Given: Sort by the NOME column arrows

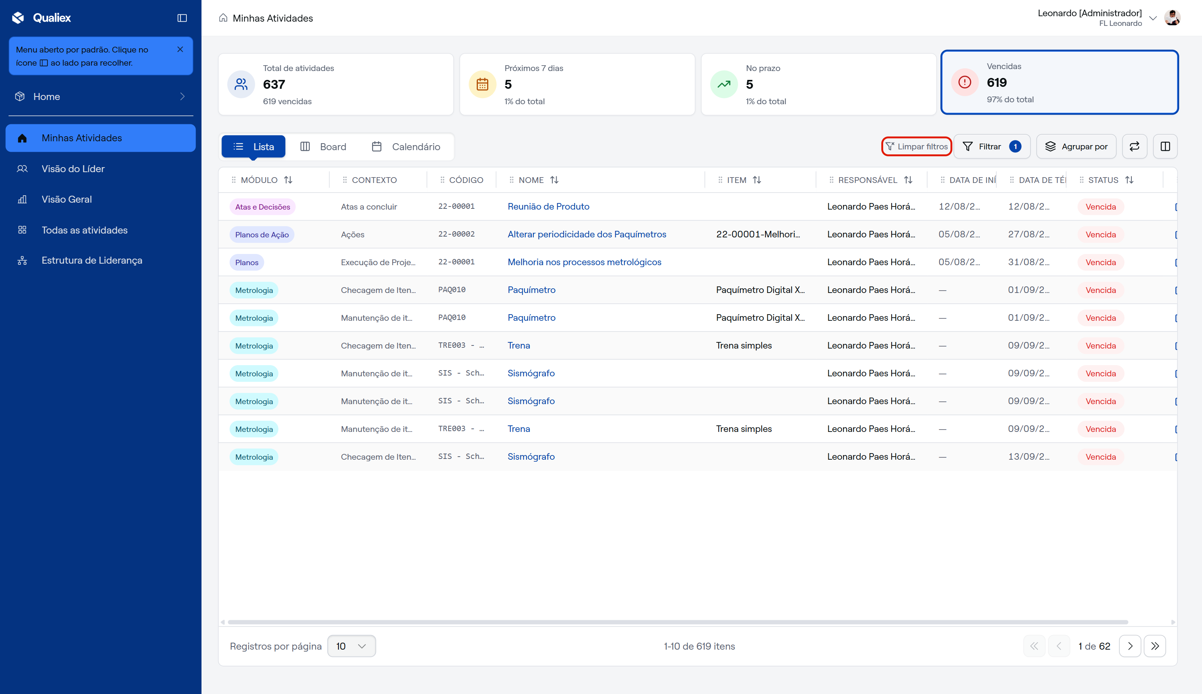Looking at the screenshot, I should (554, 180).
